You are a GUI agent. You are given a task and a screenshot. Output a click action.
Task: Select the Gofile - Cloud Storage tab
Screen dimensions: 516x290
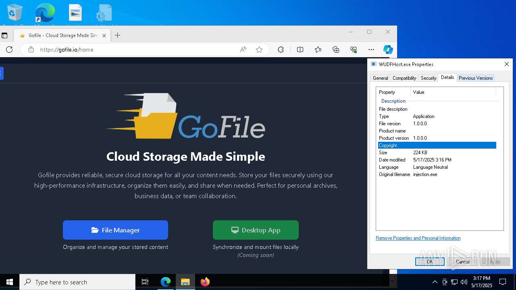[62, 35]
